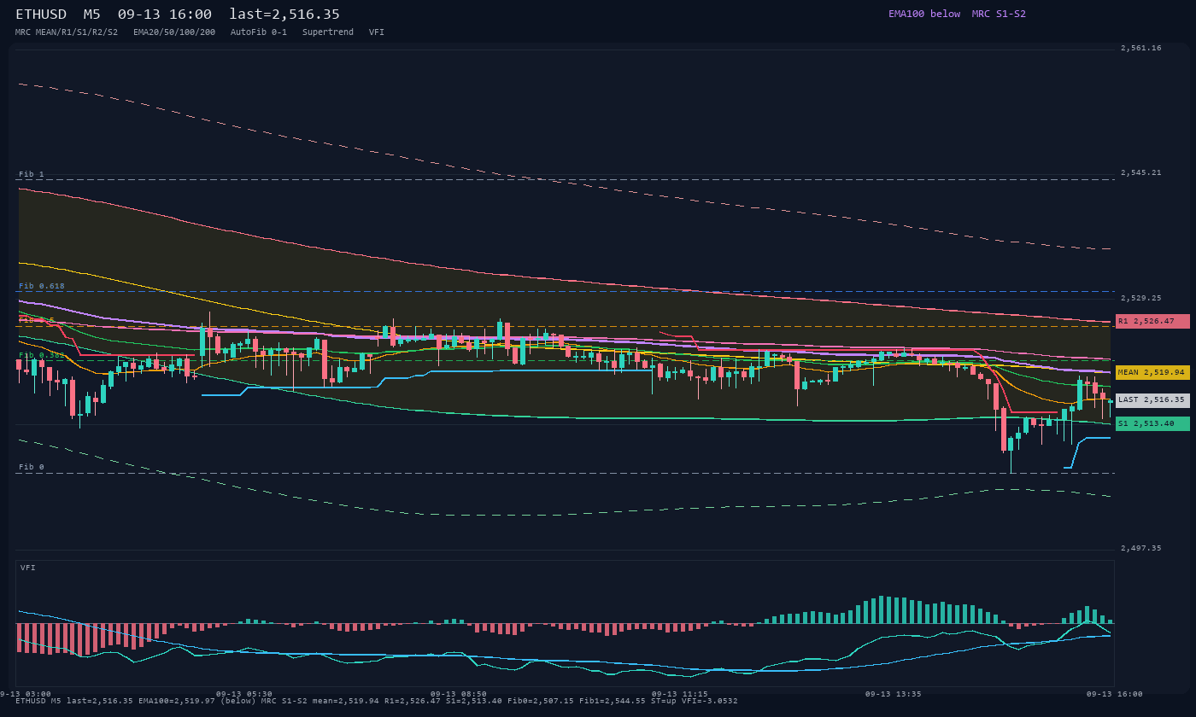The width and height of the screenshot is (1196, 717).
Task: Click the VFI panel title label
Action: point(28,568)
